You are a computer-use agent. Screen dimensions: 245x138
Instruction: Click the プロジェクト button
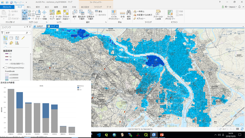(7, 7)
